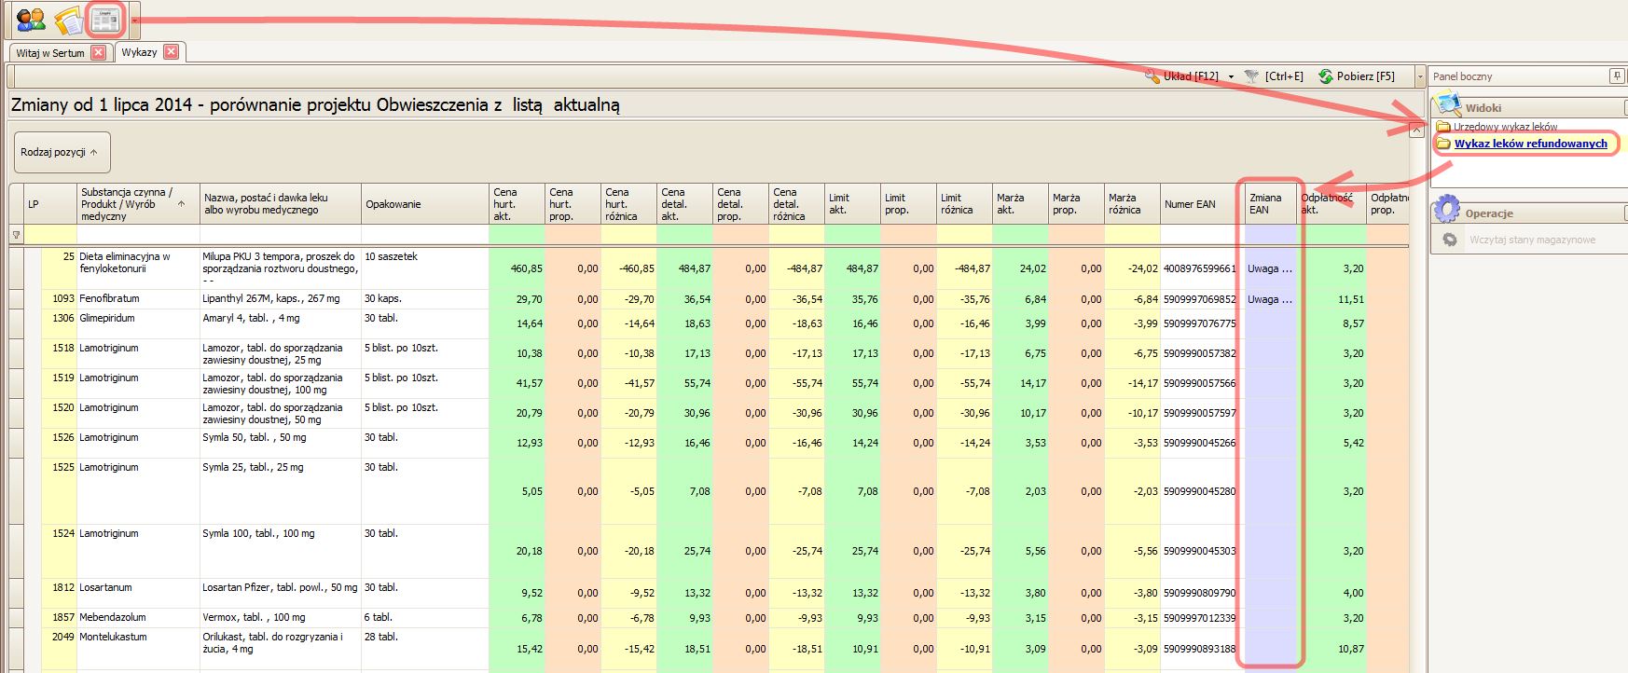
Task: Click the green Pobierz [F5] refresh icon
Action: tap(1325, 76)
